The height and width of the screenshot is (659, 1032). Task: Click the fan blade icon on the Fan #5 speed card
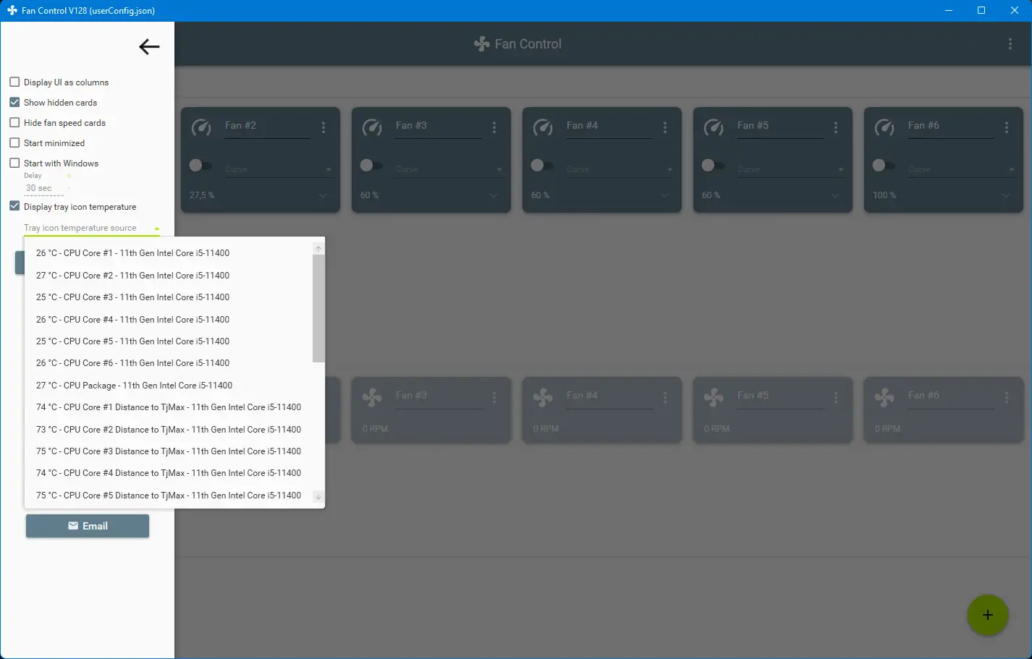point(714,397)
